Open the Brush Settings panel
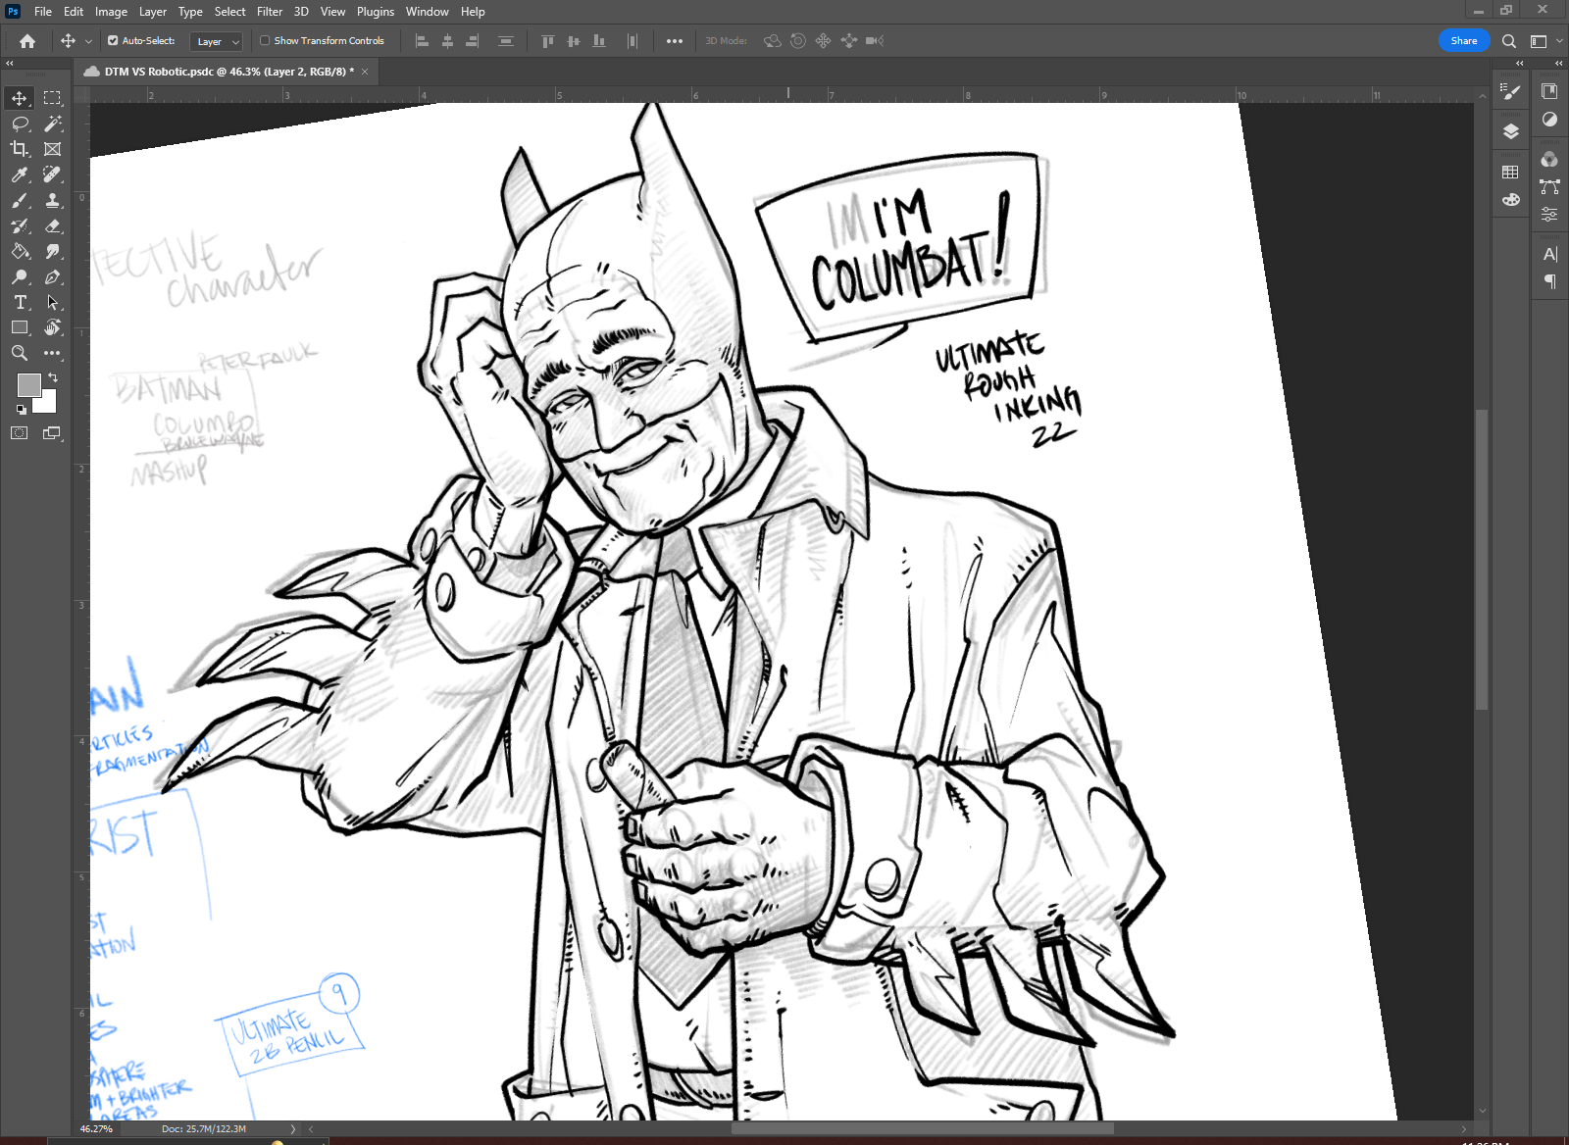The image size is (1569, 1145). pyautogui.click(x=1511, y=91)
